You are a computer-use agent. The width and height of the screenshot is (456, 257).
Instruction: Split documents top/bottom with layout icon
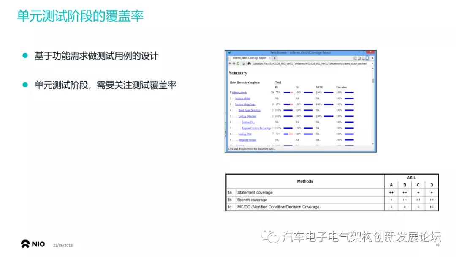point(363,58)
